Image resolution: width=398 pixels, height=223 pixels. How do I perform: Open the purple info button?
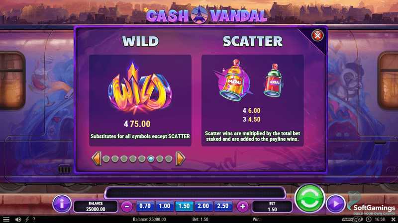(62, 204)
